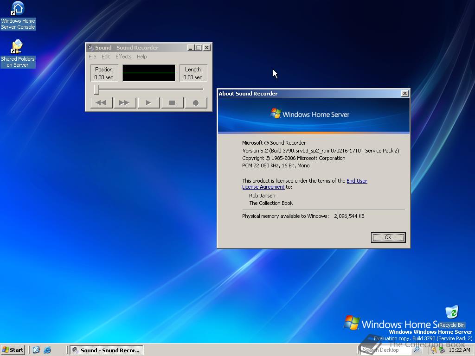Click the Position 0.00 sec. readout

click(104, 73)
